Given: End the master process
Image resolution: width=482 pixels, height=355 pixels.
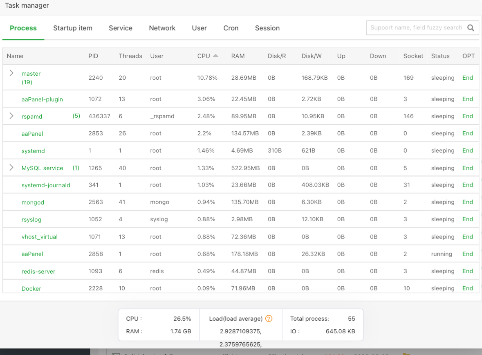Looking at the screenshot, I should tap(468, 78).
